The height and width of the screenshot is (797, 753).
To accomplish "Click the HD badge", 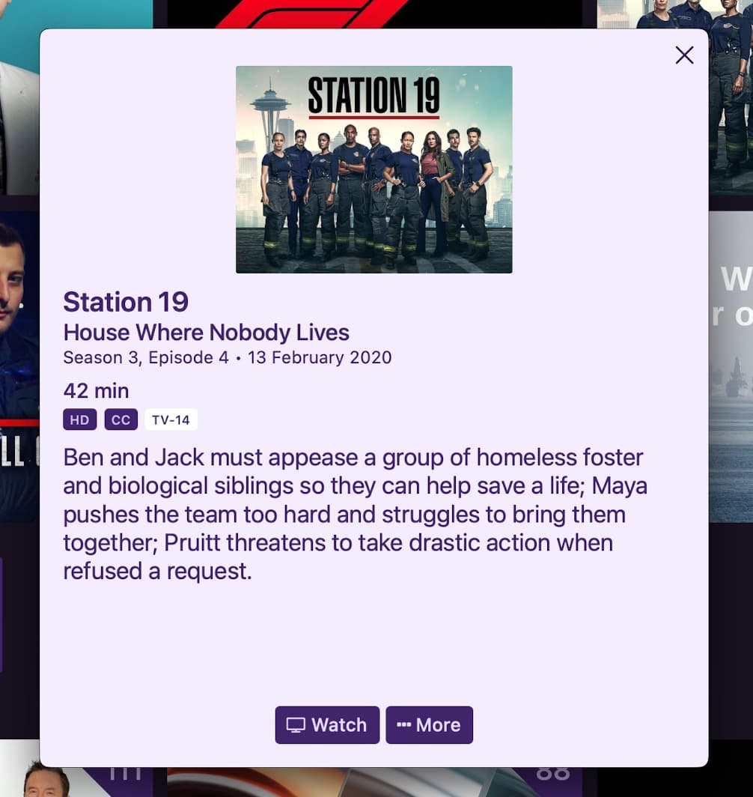I will (80, 419).
